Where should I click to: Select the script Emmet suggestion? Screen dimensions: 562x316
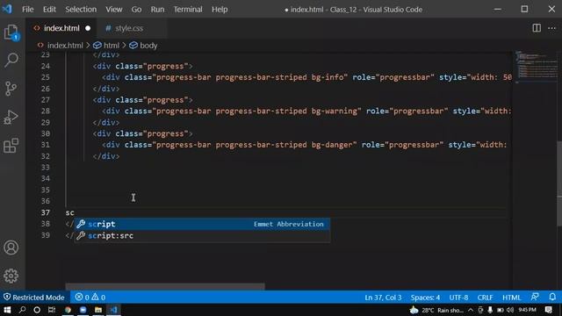(202, 224)
